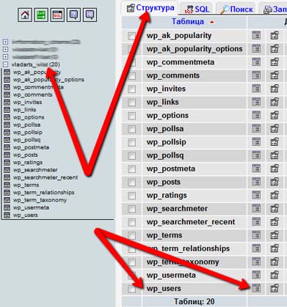The image size is (287, 307).
Task: Click sidebar table icon beside wp_users
Action: 7,215
